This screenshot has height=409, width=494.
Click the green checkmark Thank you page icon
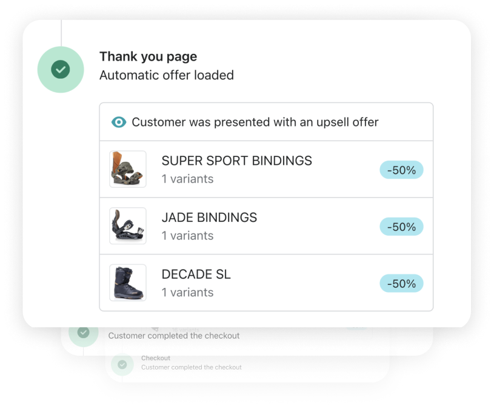(61, 69)
